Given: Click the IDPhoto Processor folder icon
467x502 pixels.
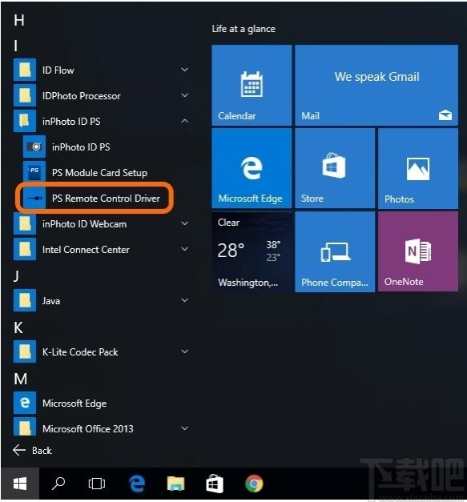Looking at the screenshot, I should 25,96.
